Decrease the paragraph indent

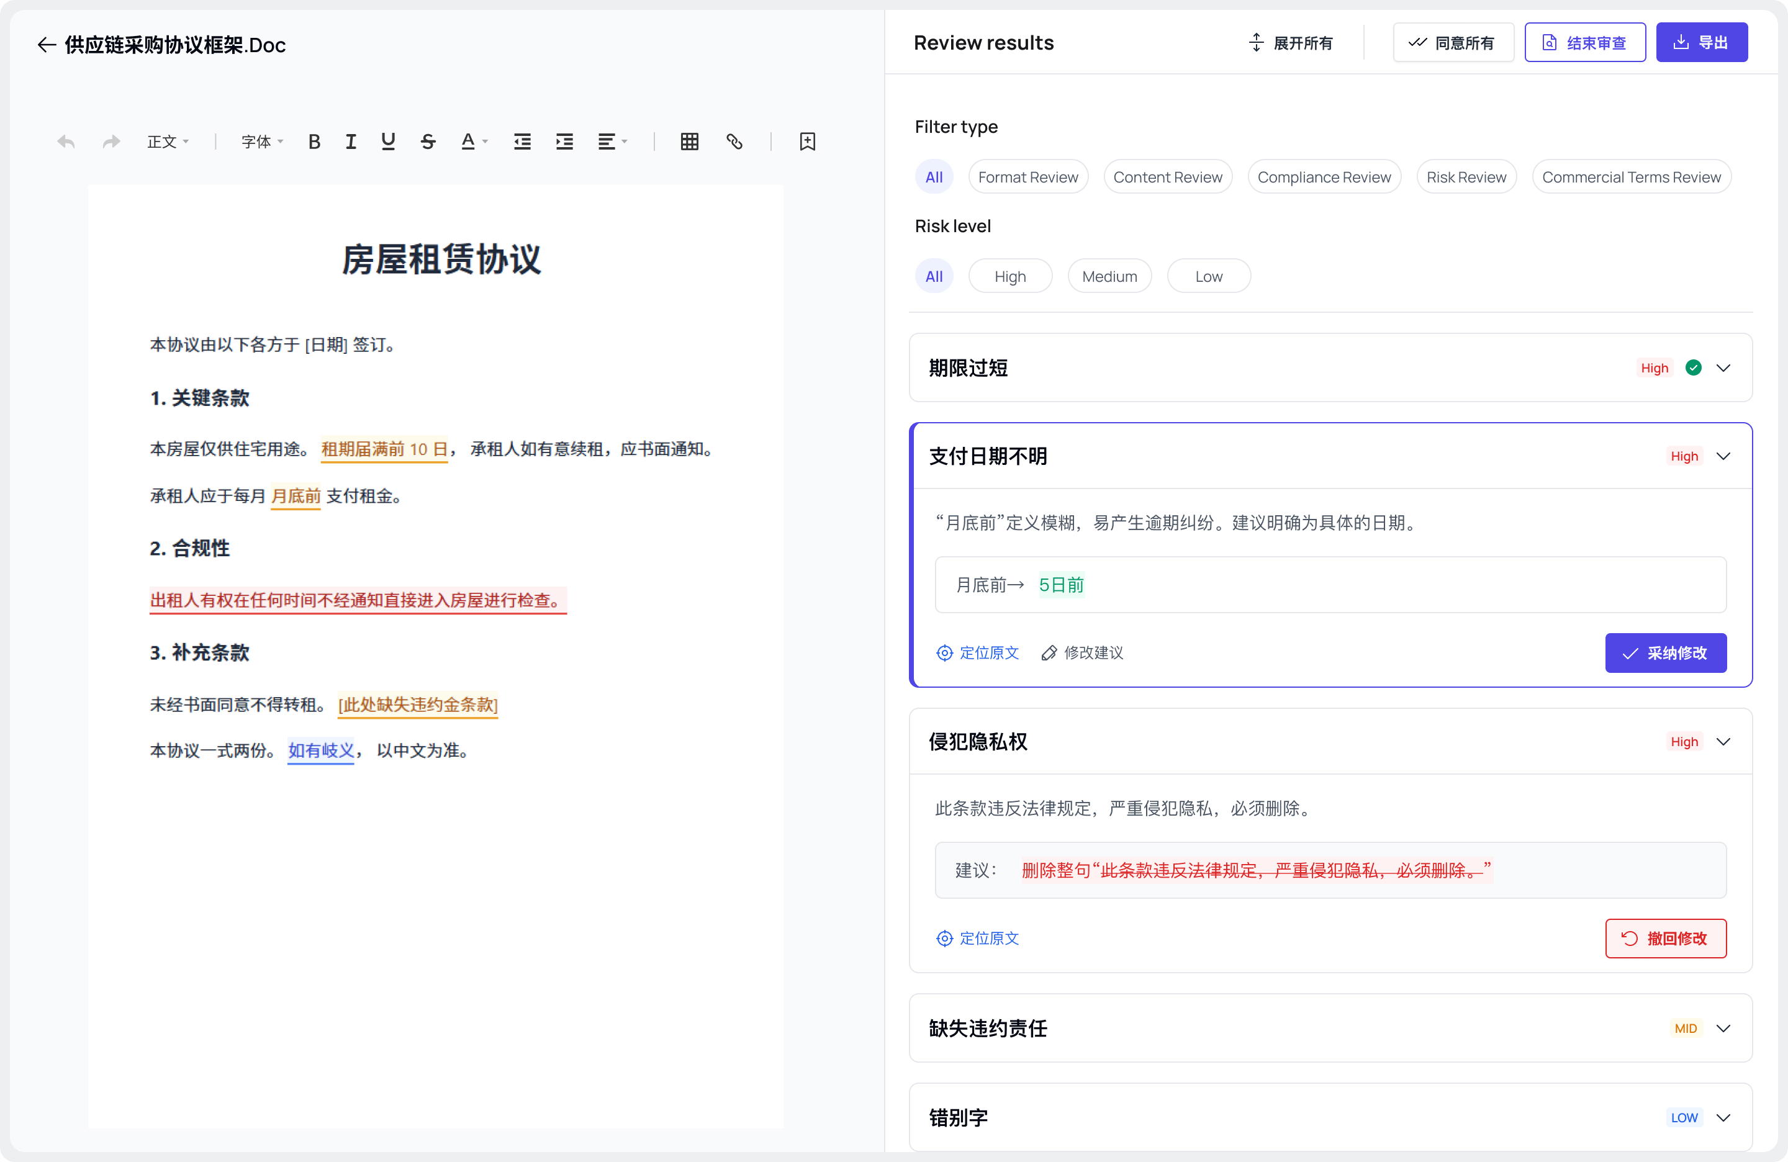(x=522, y=141)
